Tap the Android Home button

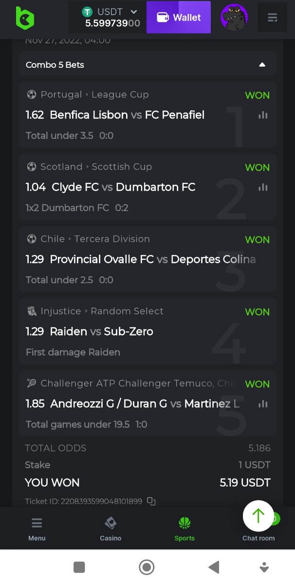point(147,567)
